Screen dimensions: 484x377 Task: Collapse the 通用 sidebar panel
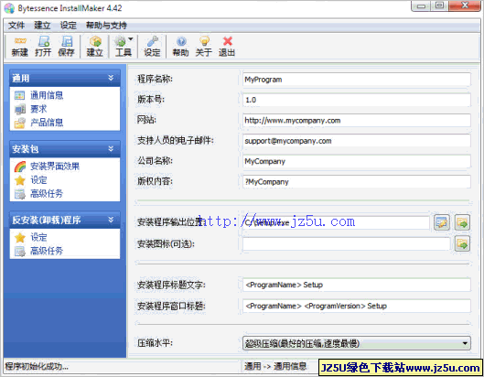point(111,78)
